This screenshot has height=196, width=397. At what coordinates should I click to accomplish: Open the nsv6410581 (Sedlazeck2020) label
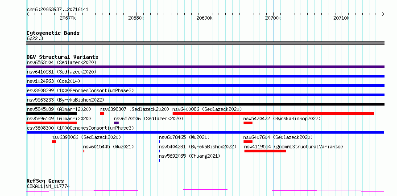(62, 72)
